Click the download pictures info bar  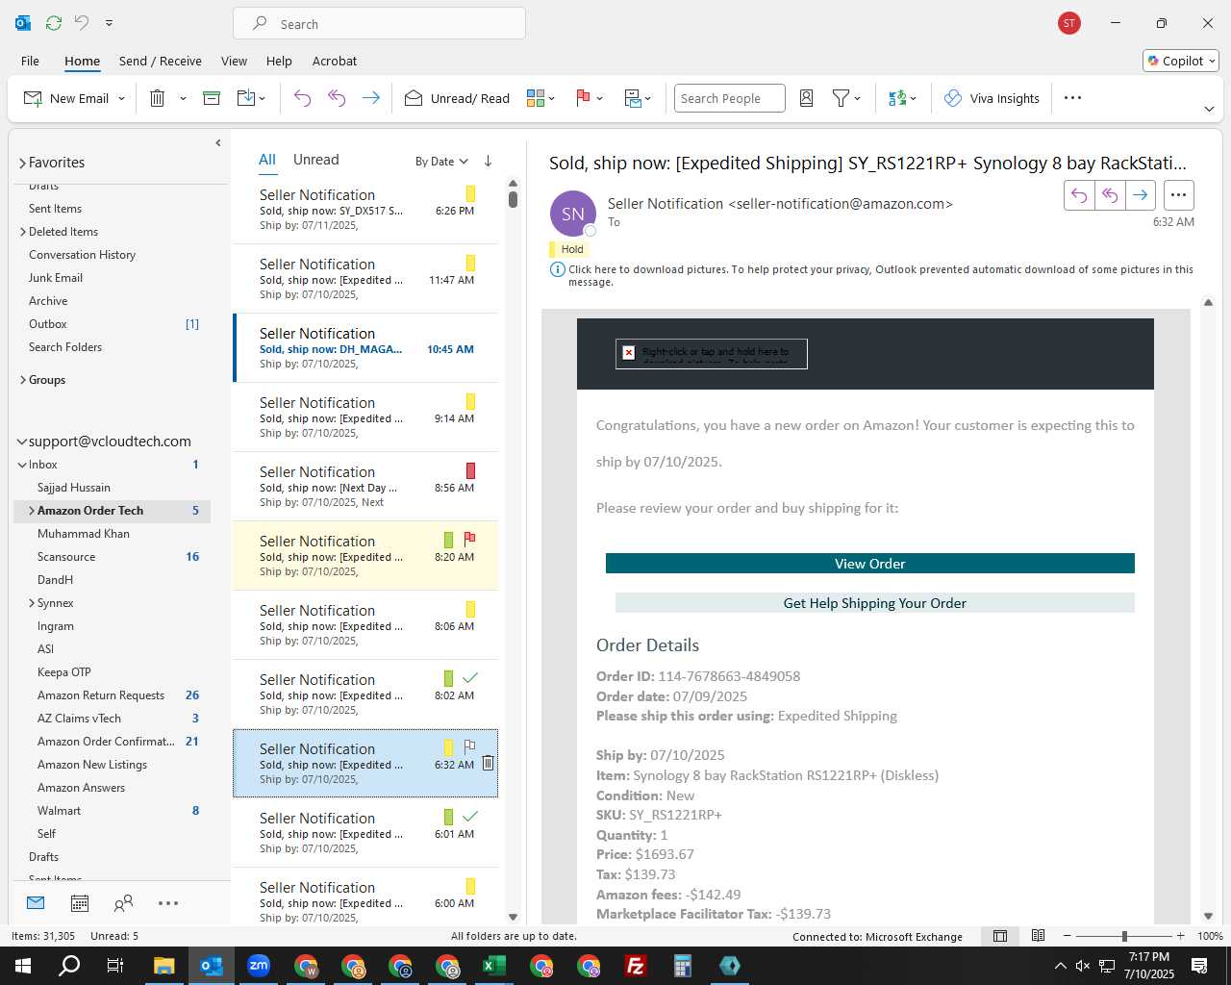tap(872, 275)
